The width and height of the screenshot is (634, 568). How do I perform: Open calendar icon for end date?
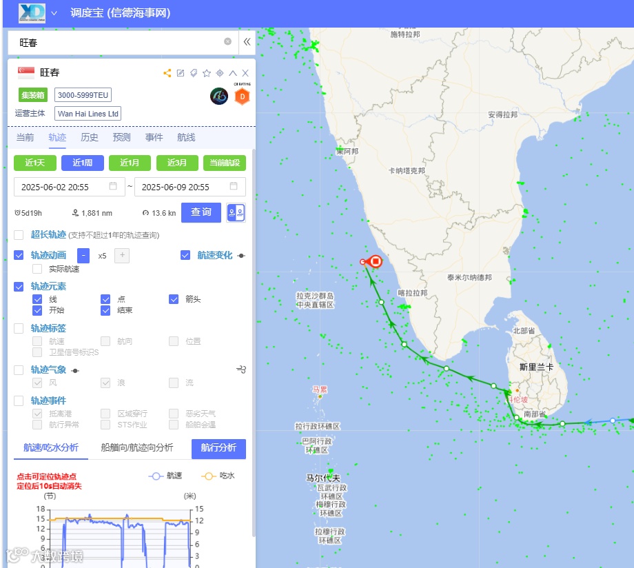(234, 186)
